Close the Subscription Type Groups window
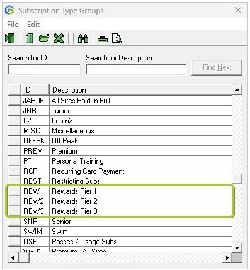 (238, 10)
